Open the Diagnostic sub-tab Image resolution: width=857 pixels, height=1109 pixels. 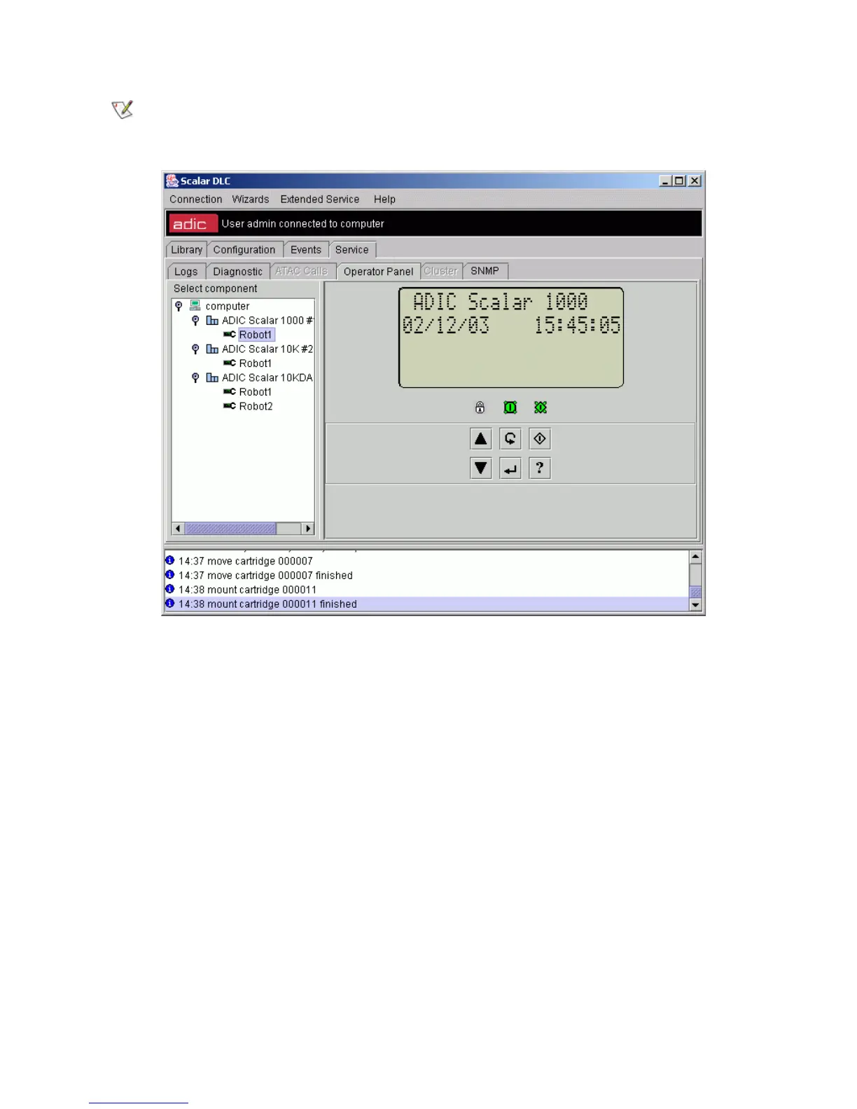tap(238, 272)
